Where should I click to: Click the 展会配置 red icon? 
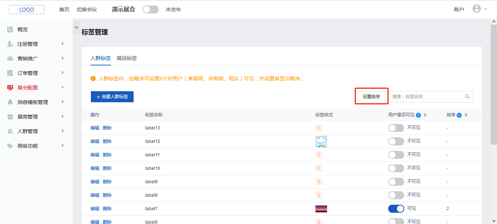point(10,88)
